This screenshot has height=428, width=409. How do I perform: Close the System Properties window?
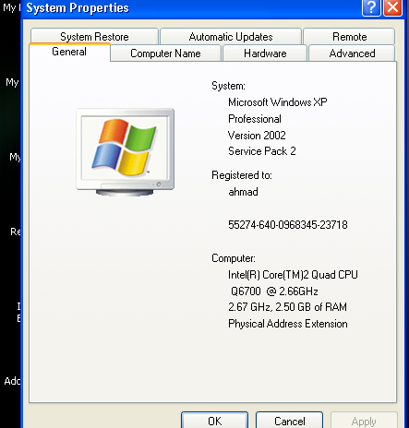392,7
